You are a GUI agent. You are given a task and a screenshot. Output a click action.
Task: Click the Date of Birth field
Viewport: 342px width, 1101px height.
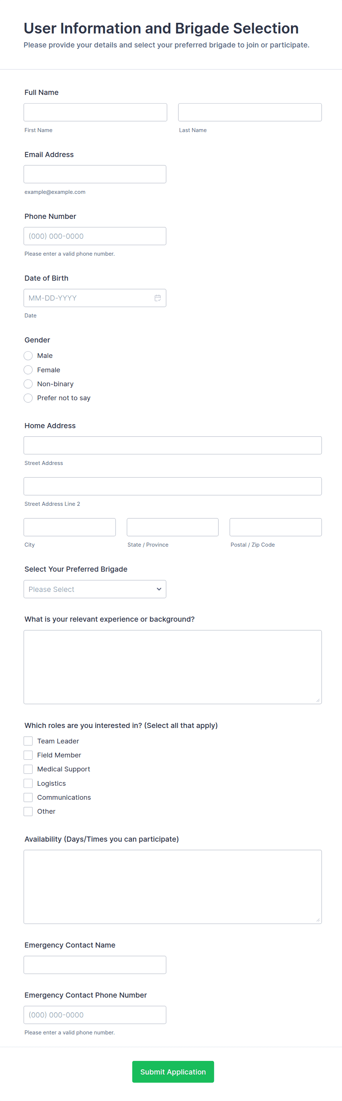(x=95, y=298)
